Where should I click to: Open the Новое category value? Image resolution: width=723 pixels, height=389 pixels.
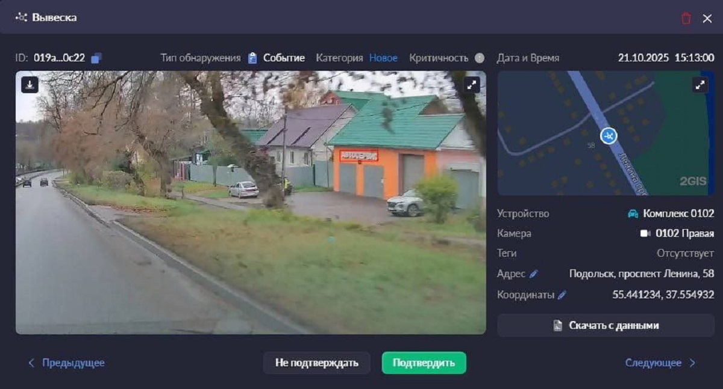[383, 58]
